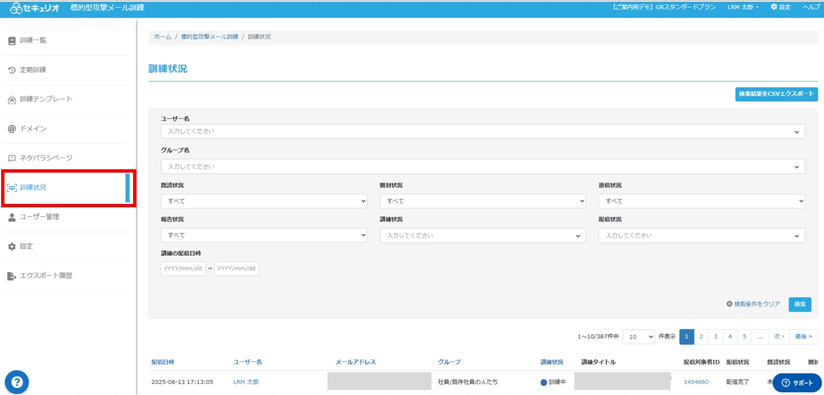Expand the 訓練状況 filter combo box

(x=483, y=235)
